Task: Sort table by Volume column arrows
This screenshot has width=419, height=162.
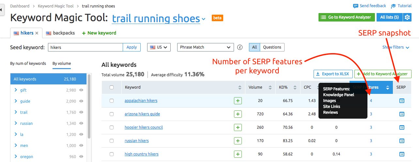Action: [270, 87]
